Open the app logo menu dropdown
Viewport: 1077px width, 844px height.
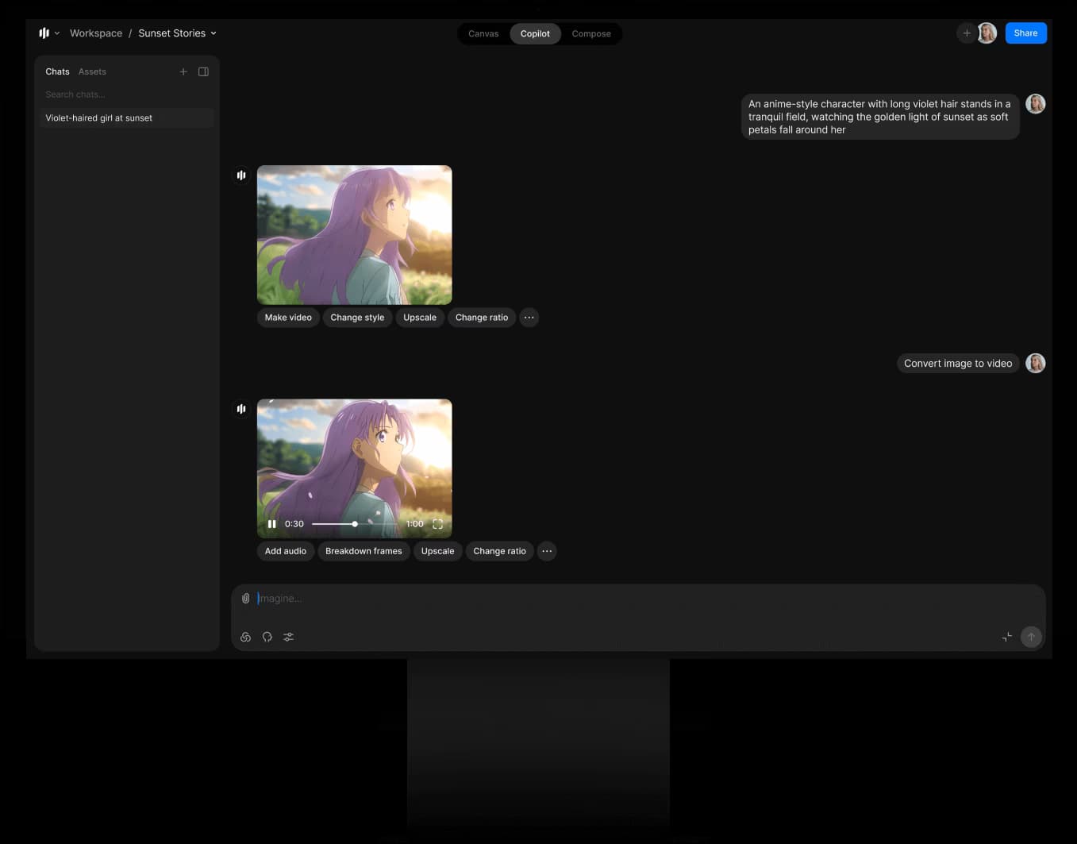tap(48, 33)
